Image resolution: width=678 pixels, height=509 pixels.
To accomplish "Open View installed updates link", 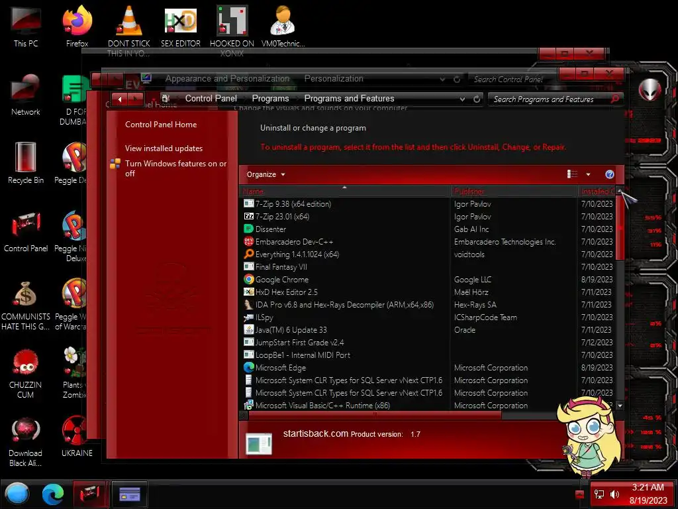I will point(164,148).
